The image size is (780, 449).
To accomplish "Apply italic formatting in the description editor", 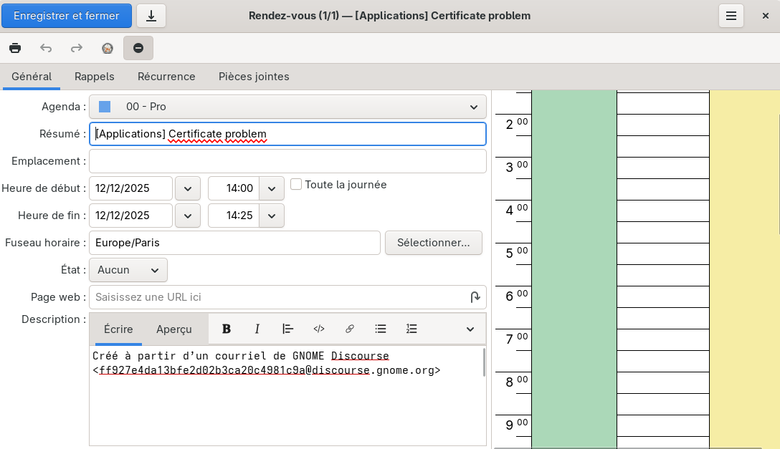I will pyautogui.click(x=257, y=329).
